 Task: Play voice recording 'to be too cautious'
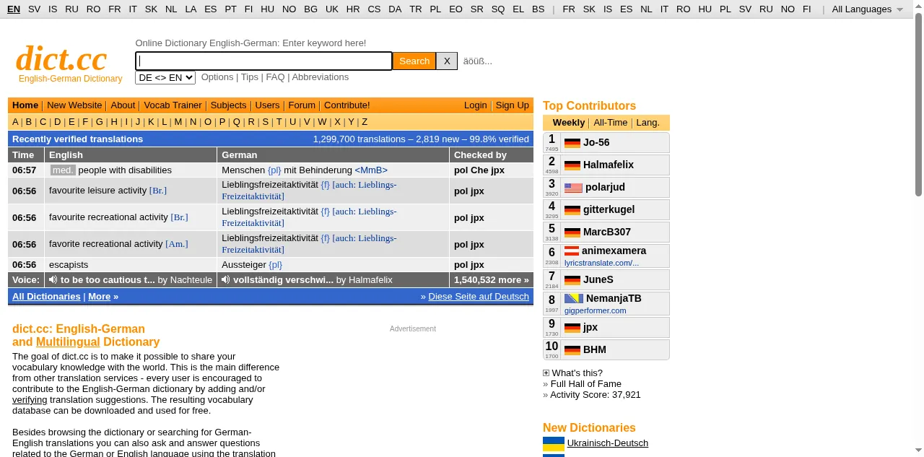(53, 279)
